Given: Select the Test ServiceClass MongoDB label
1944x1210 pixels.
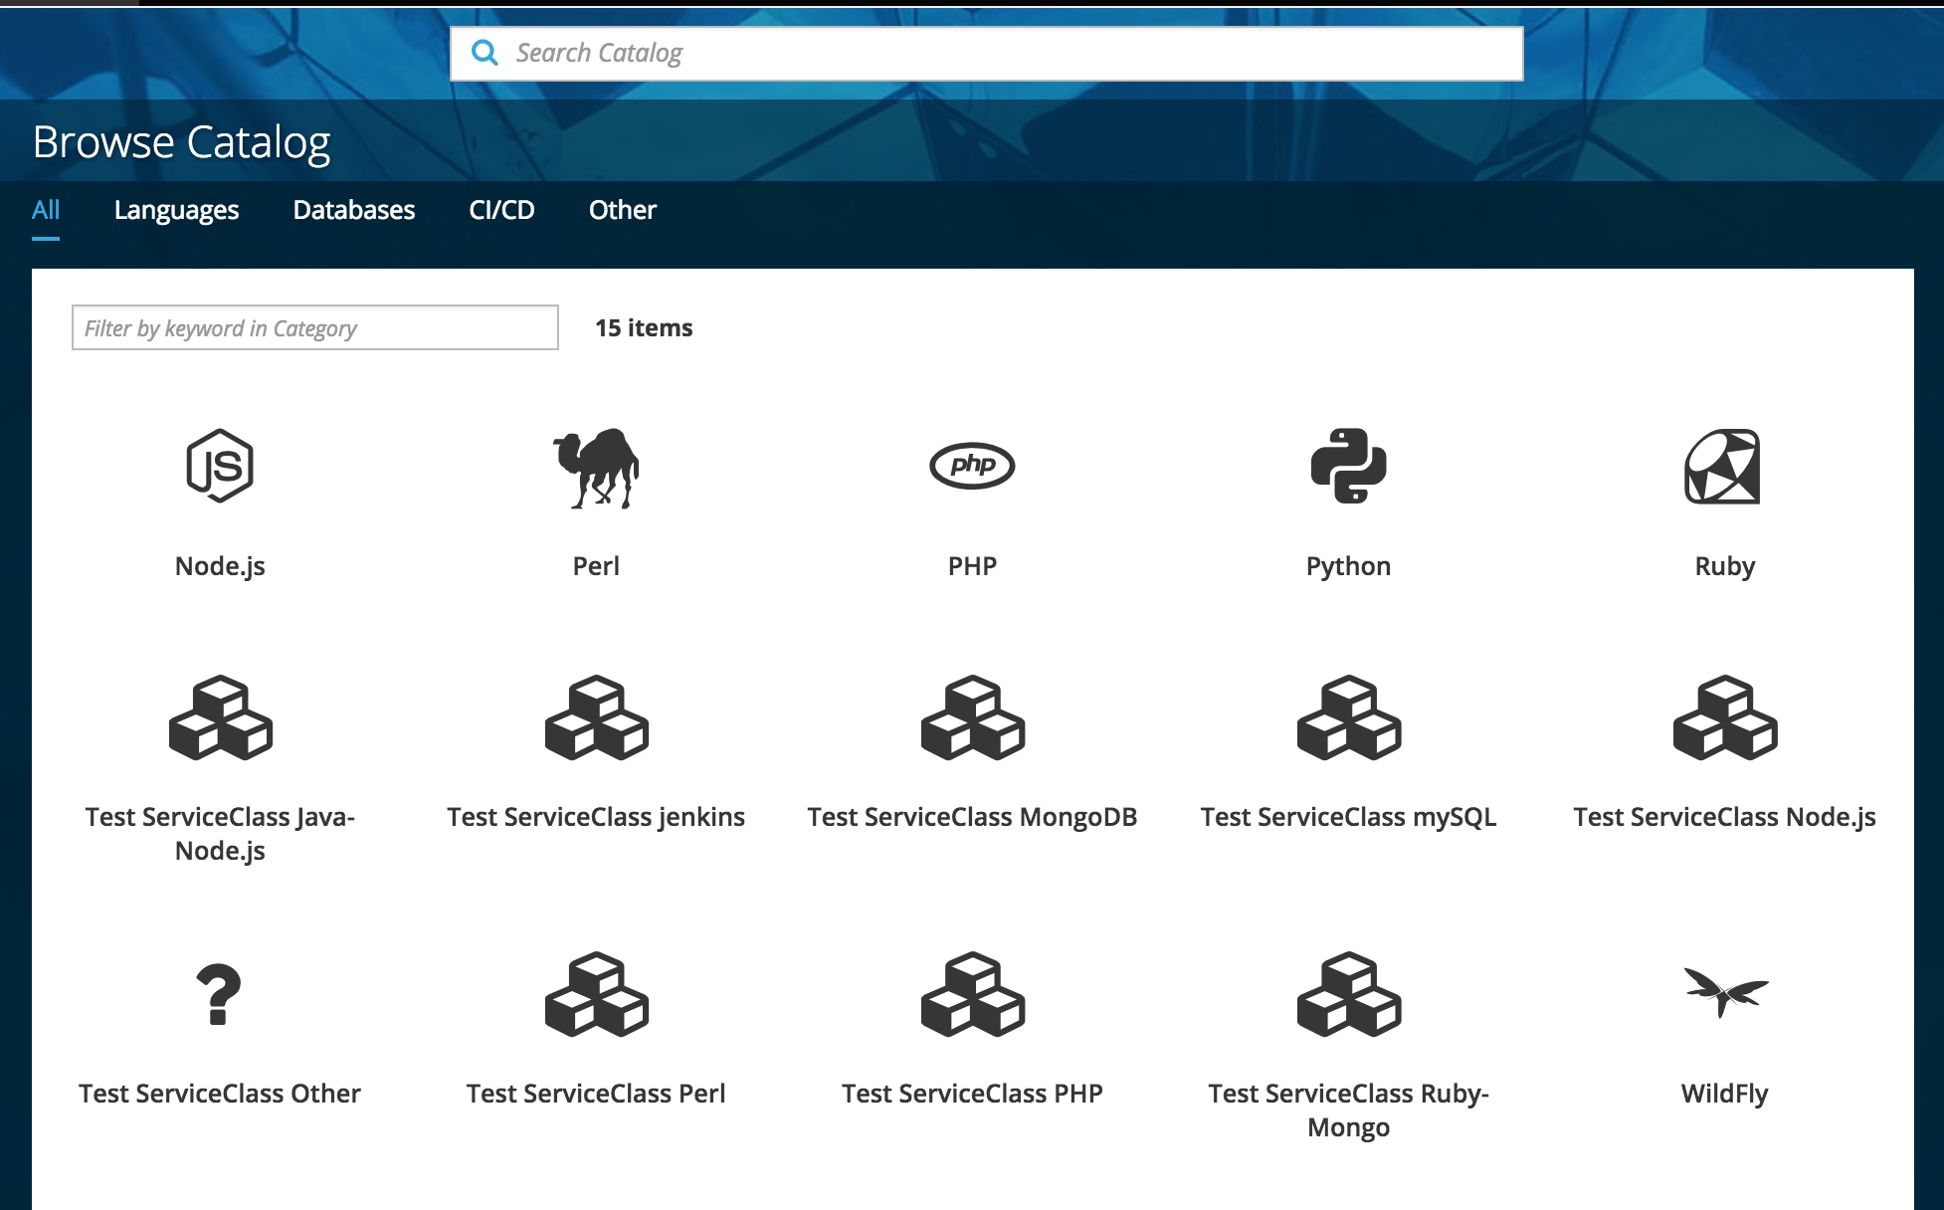Looking at the screenshot, I should pos(972,817).
